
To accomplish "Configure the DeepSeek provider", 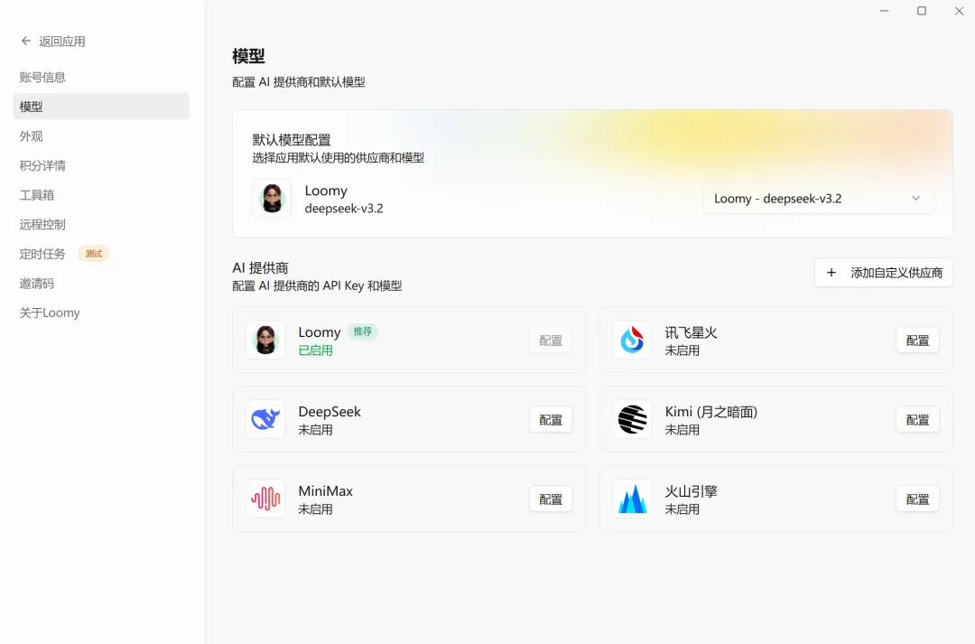I will pos(551,420).
